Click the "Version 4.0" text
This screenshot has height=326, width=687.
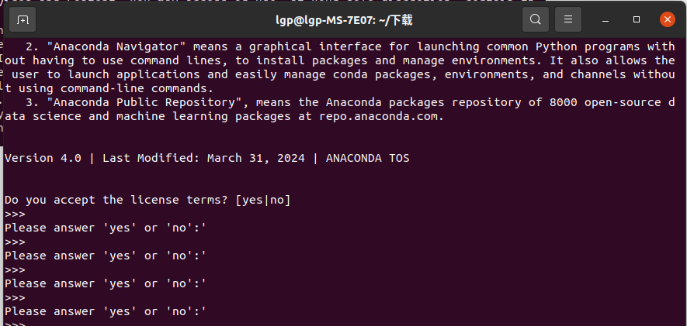43,158
